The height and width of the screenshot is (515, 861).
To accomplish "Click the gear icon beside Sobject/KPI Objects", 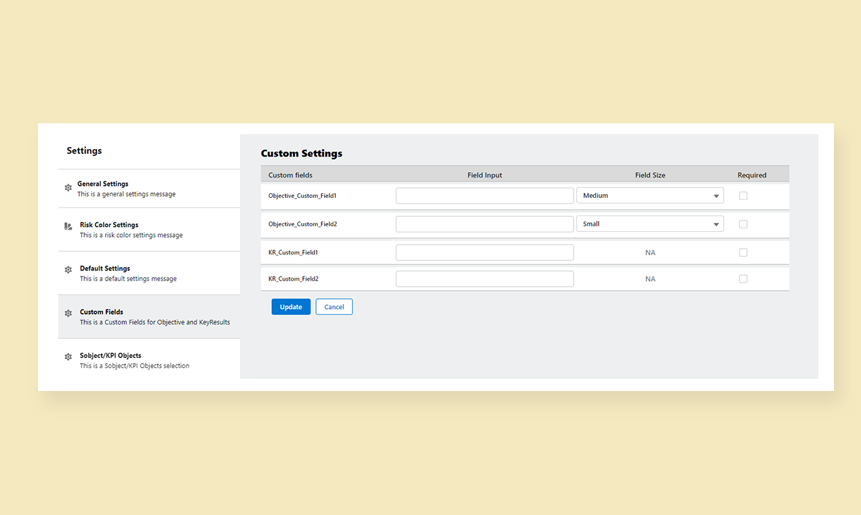I will click(x=68, y=357).
